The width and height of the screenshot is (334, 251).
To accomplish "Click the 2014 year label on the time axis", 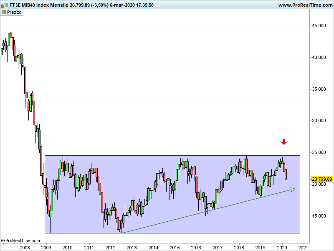I will click(153, 248).
